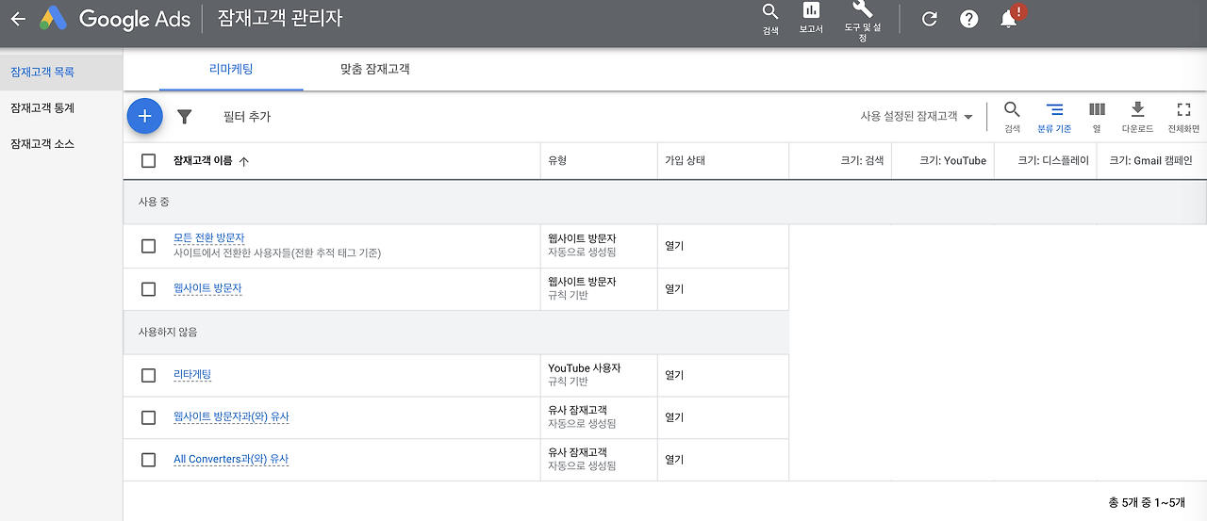1207x521 pixels.
Task: Click the 사용하지 않음 group row
Action: click(456, 333)
